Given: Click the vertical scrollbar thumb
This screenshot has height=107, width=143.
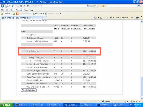Looking at the screenshot, I should coord(141,87).
